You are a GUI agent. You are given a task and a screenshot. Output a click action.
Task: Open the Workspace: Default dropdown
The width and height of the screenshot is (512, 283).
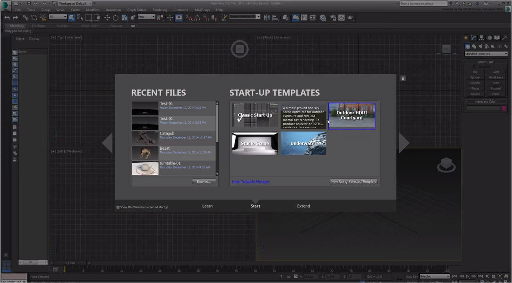point(75,4)
